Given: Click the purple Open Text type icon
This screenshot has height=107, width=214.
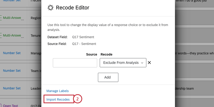Looking at the screenshot, I should pos(1,106).
